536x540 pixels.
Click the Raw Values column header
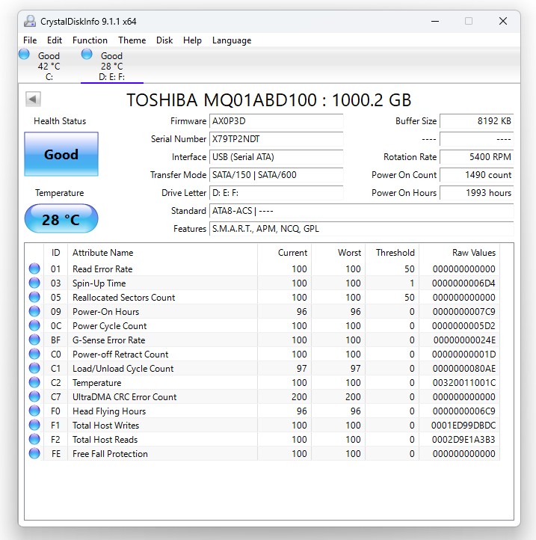pos(460,253)
